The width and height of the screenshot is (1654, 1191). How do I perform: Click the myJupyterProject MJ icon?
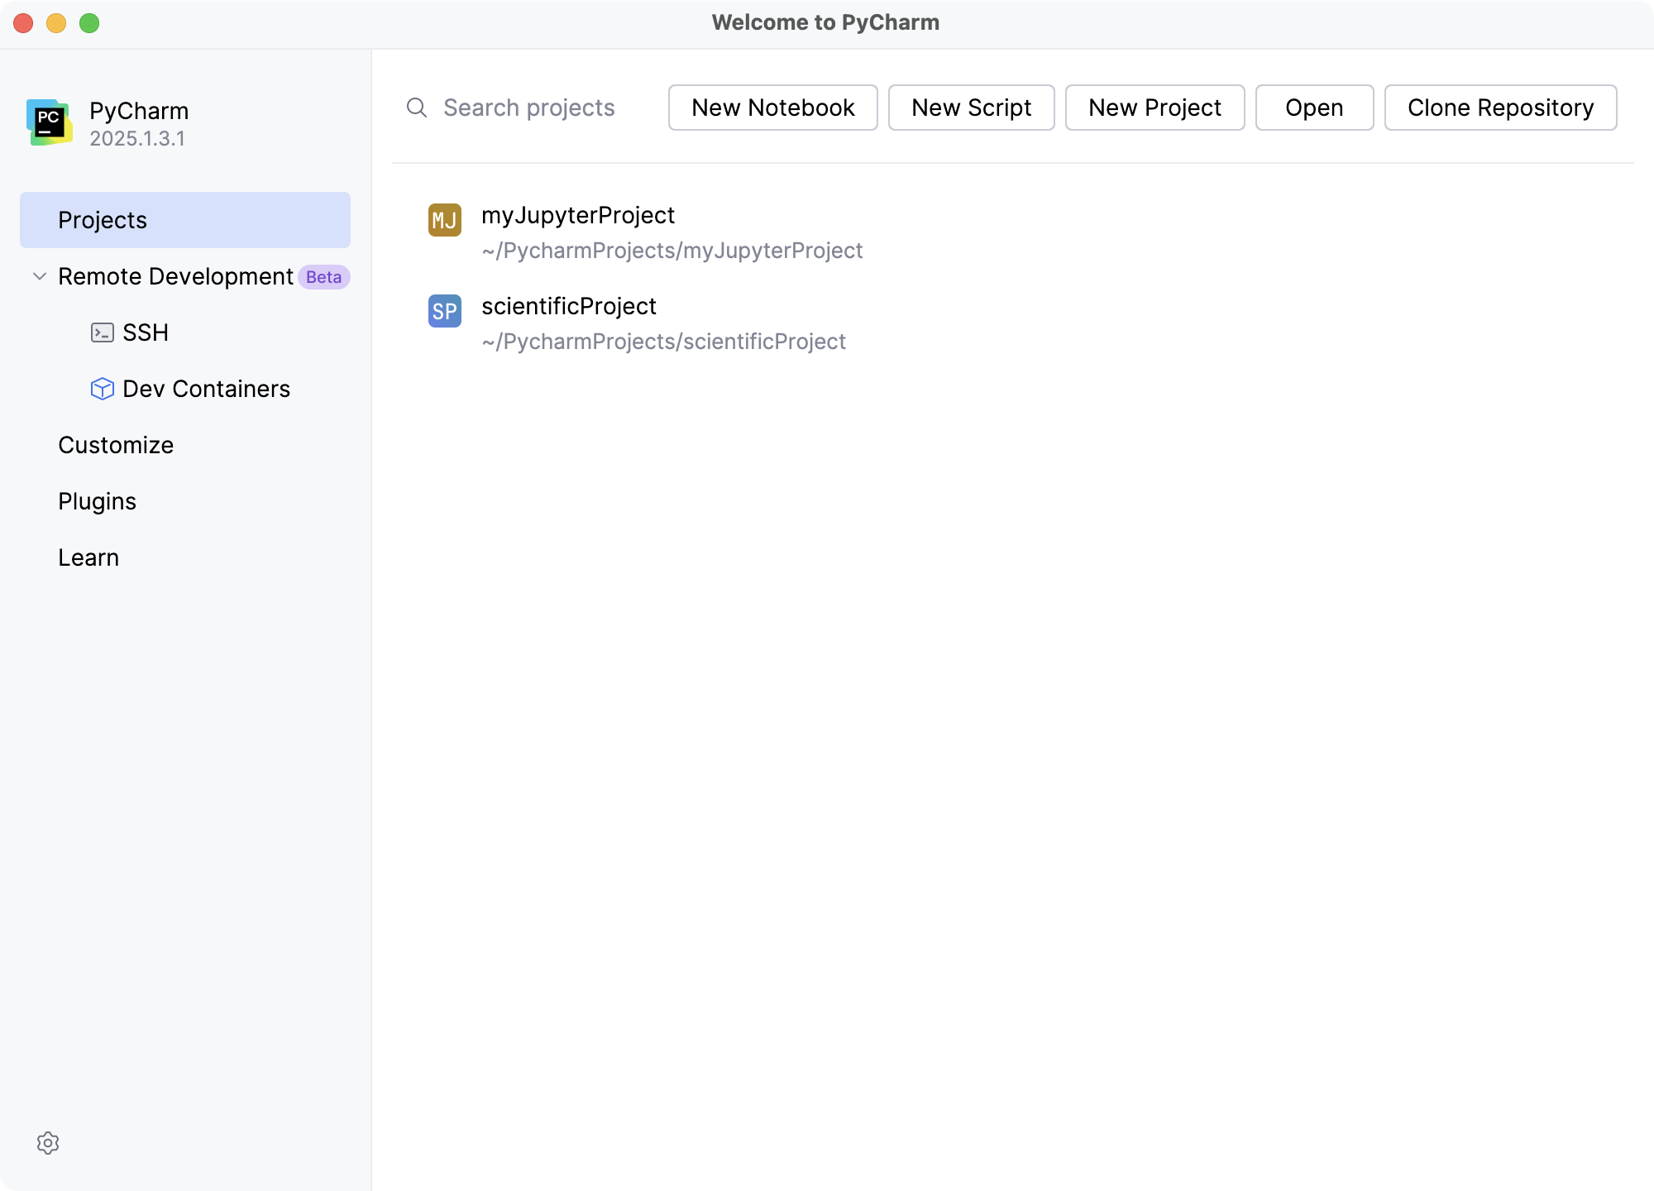pos(444,221)
